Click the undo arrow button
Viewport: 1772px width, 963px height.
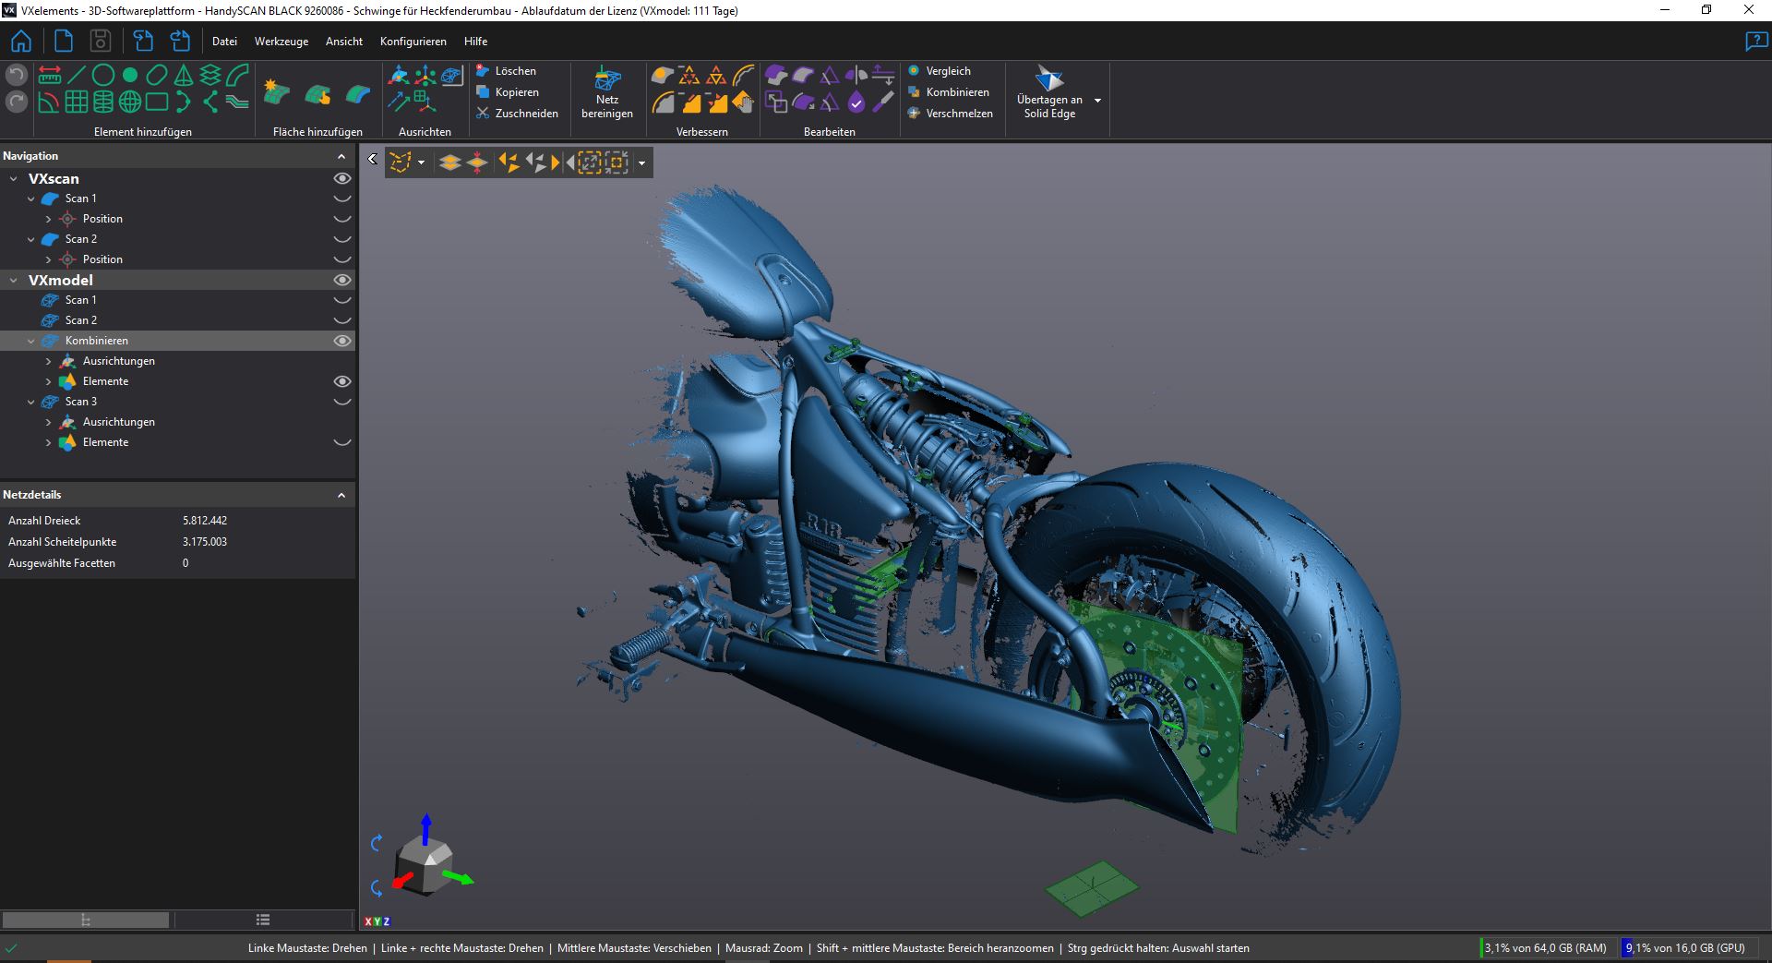[17, 75]
